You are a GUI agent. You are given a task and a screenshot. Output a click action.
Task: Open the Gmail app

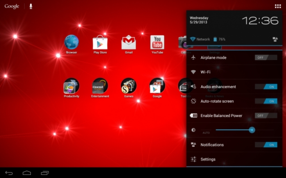(x=129, y=43)
